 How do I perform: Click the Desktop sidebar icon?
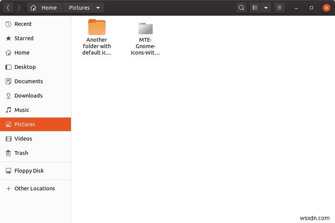click(x=8, y=67)
